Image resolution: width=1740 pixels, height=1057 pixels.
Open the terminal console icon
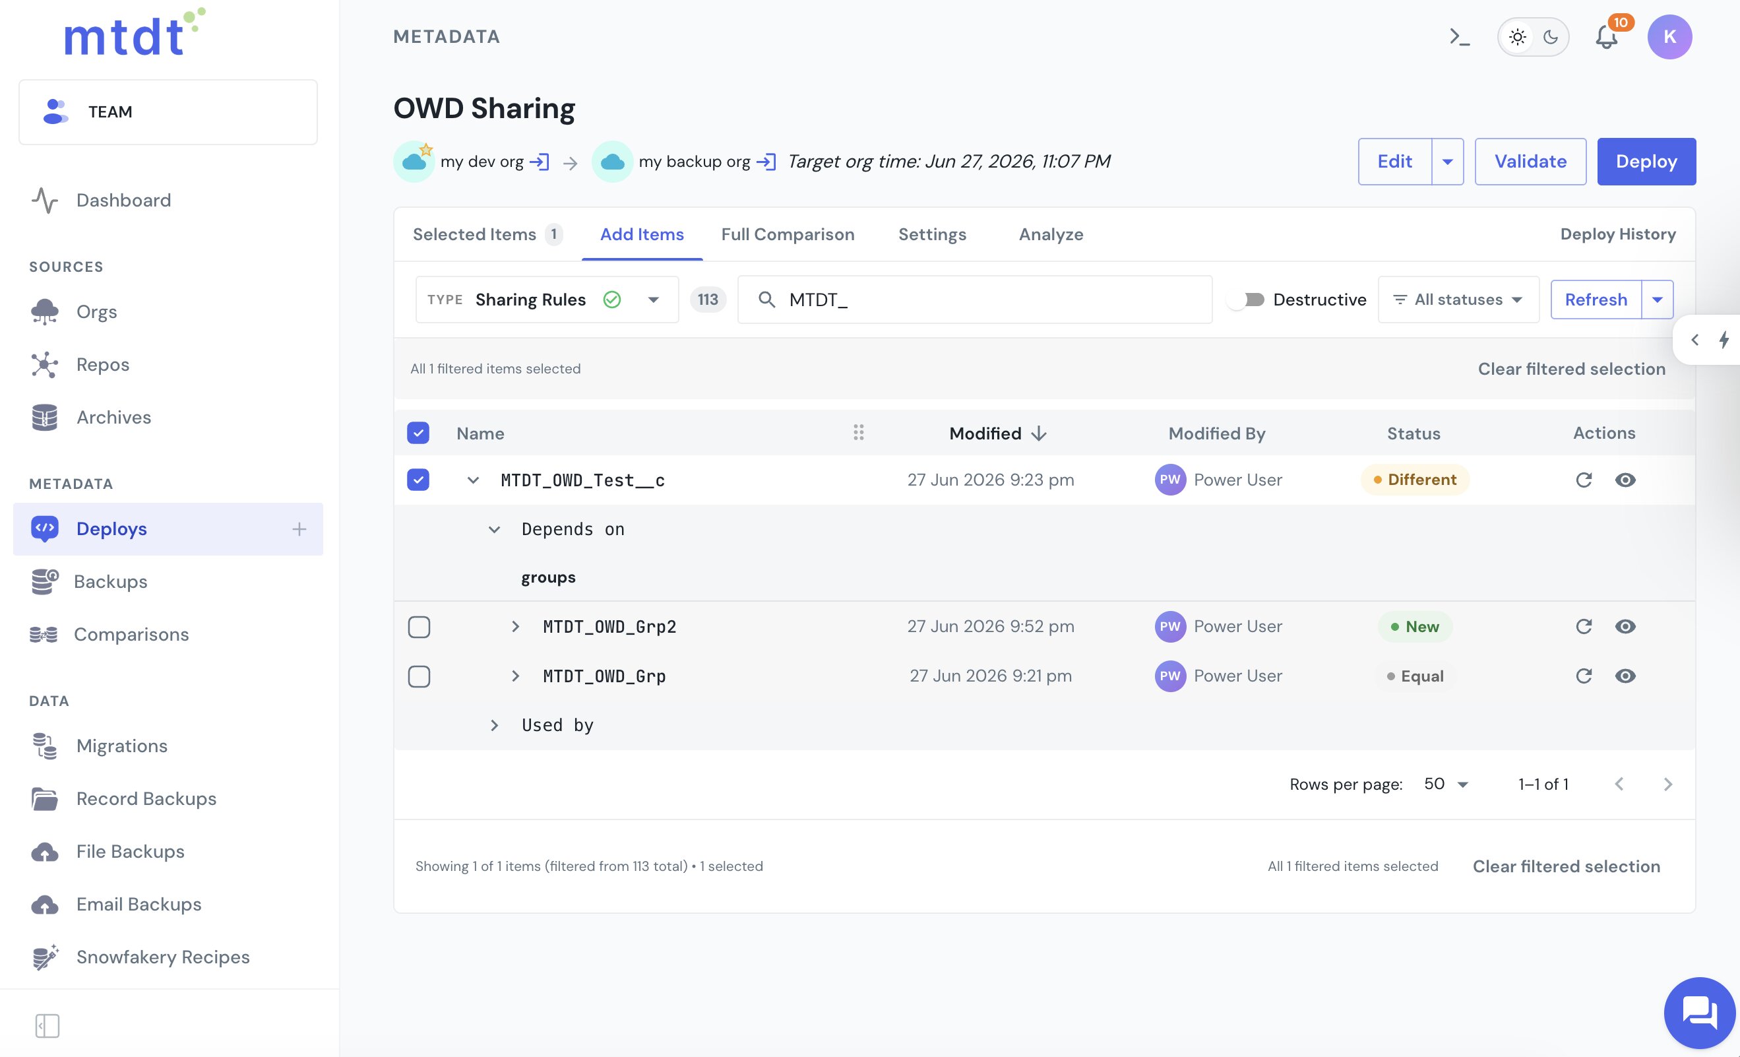[1459, 37]
